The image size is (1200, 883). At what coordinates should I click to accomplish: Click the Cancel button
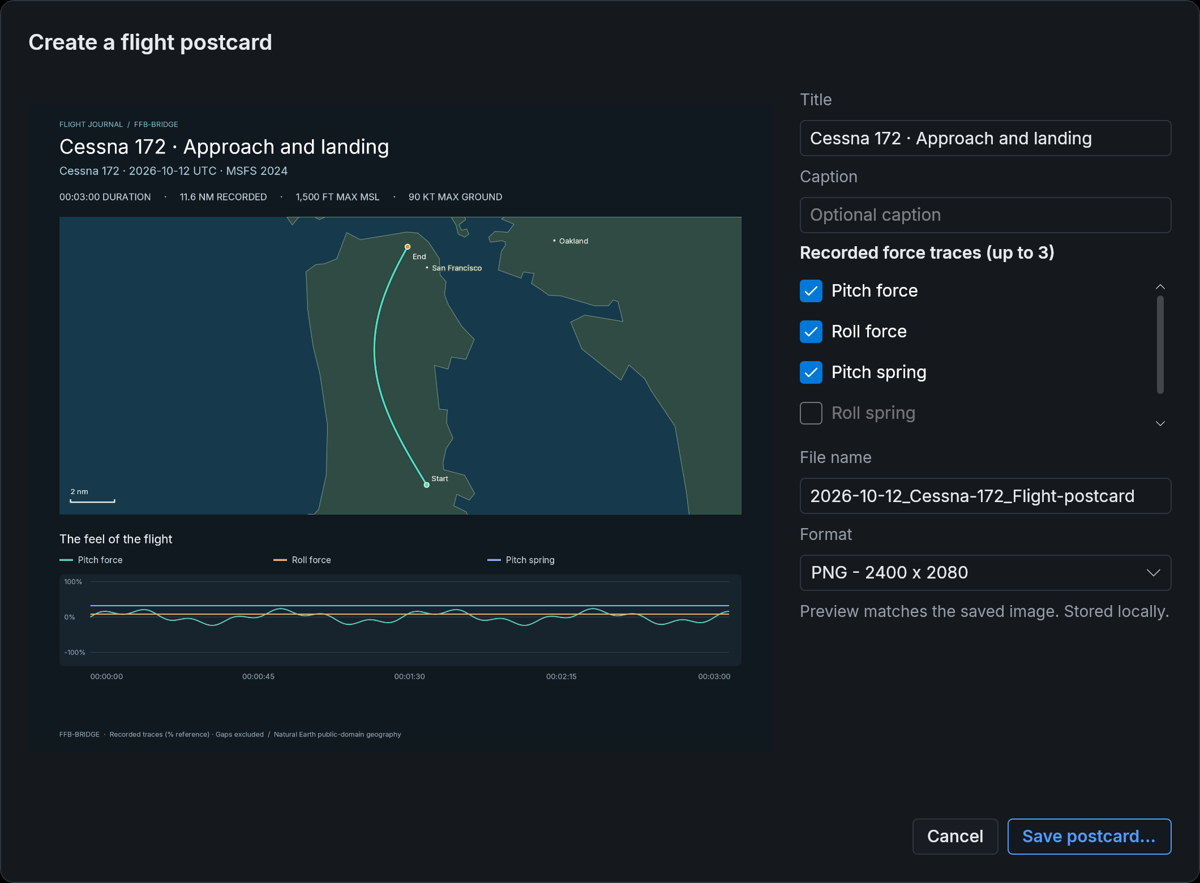955,837
